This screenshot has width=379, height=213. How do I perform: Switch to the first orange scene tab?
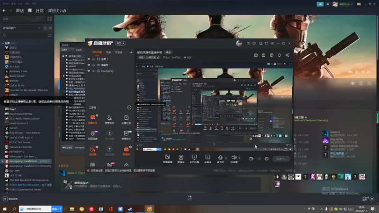coord(97,52)
